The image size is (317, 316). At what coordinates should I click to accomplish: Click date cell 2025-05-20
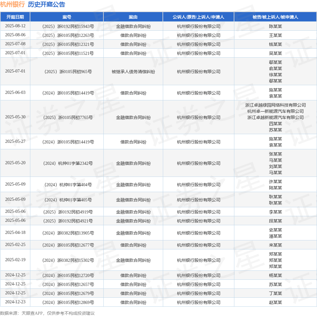pos(15,163)
